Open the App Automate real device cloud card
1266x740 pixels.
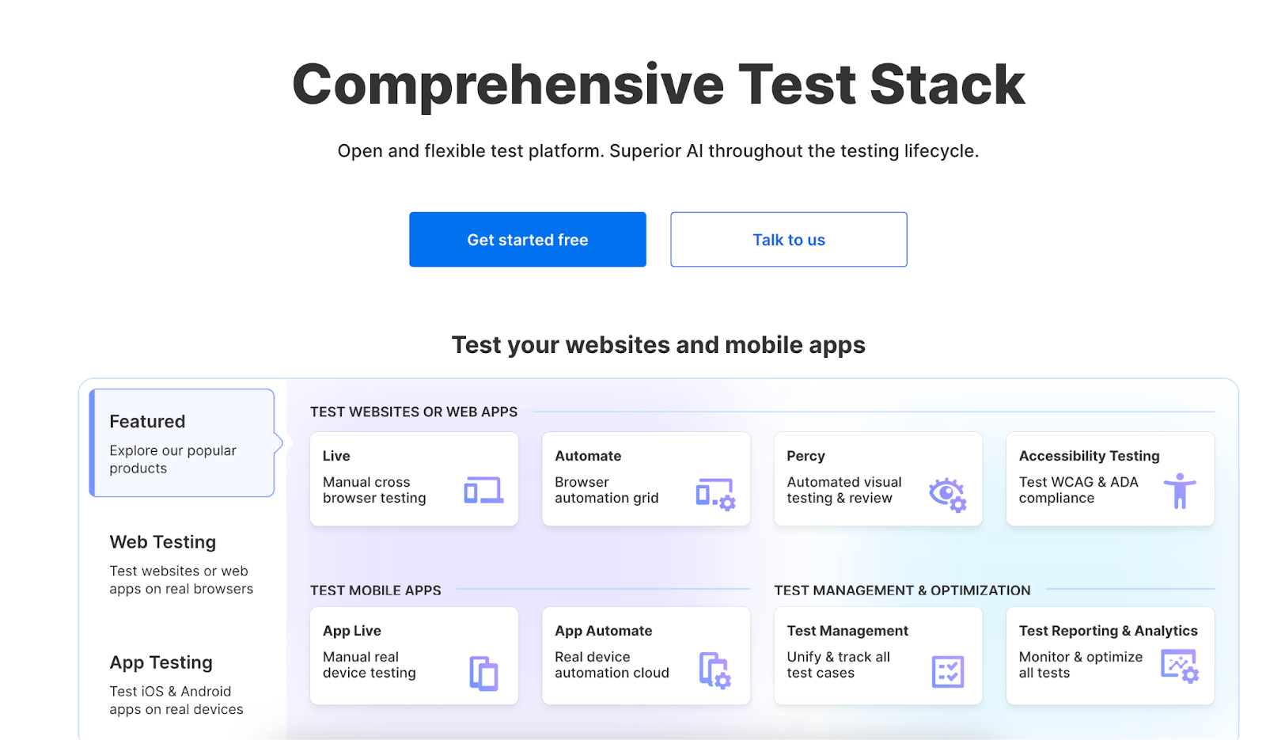646,655
